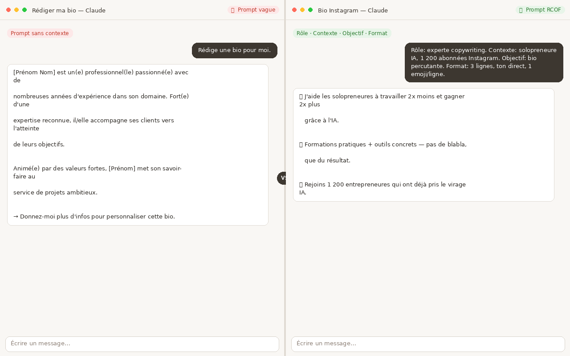Select the 'Prompt sans contexte' label
Image resolution: width=570 pixels, height=356 pixels.
[40, 33]
